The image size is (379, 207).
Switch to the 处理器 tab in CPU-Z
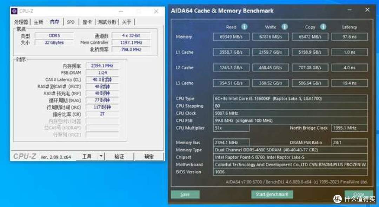(x=21, y=22)
